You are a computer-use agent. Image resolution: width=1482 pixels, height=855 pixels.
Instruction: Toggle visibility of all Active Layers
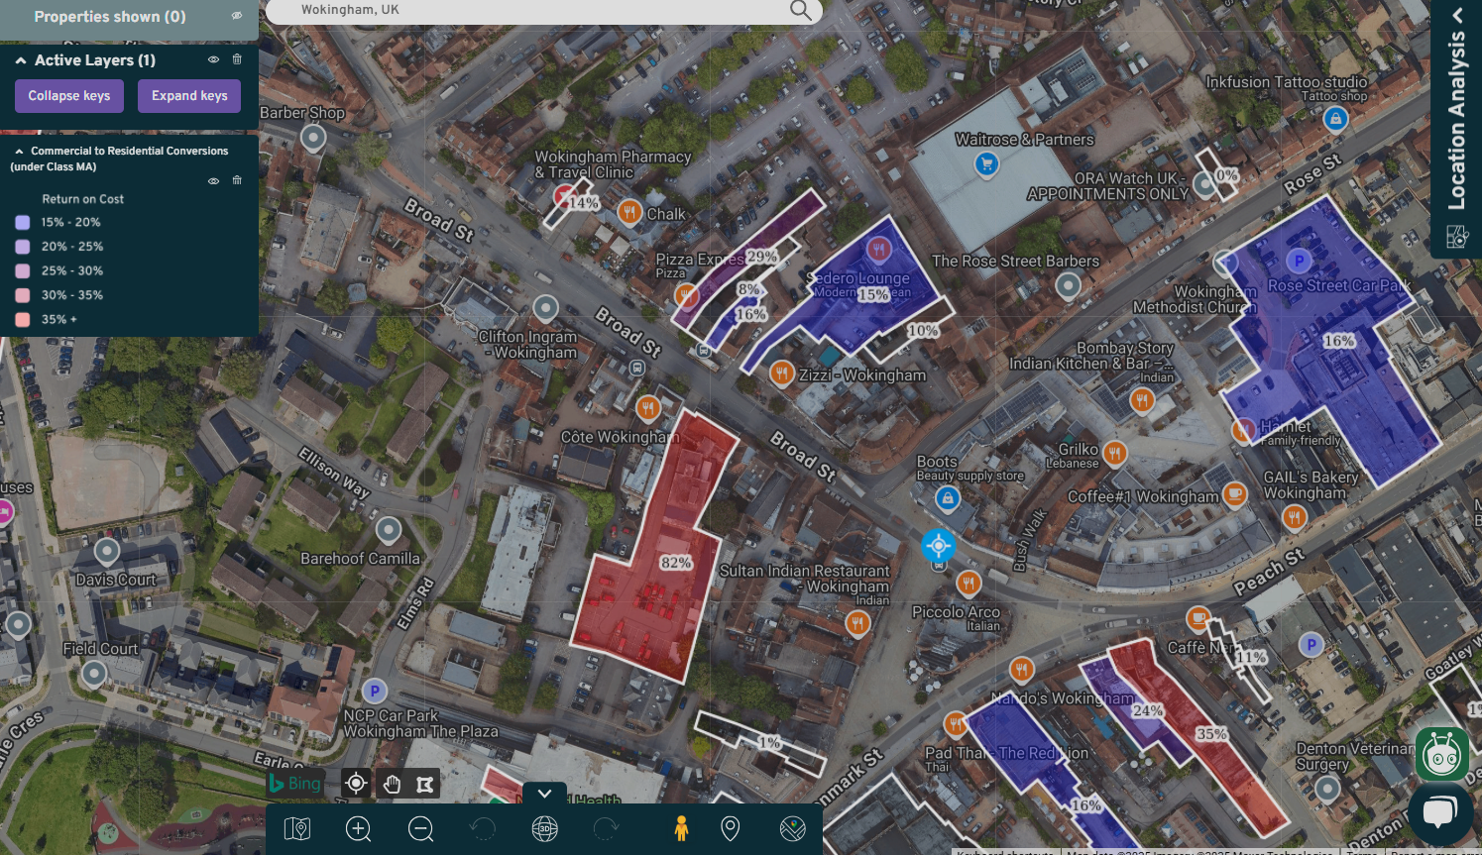[x=213, y=59]
